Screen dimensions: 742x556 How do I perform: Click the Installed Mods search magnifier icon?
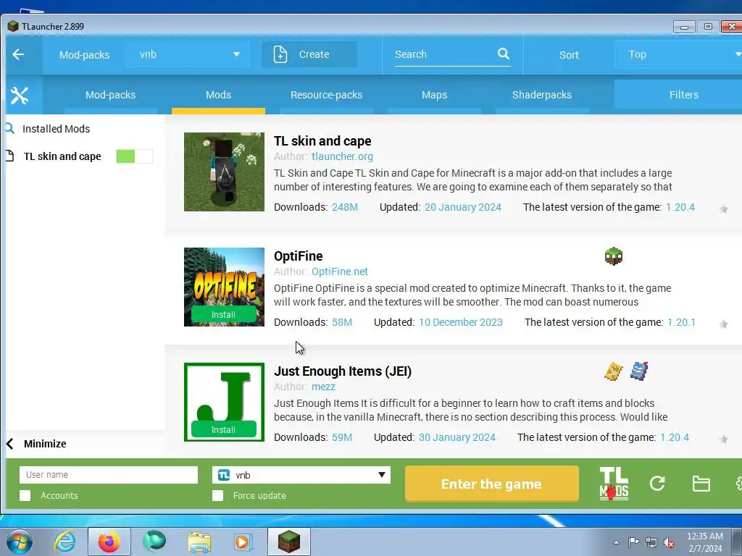(x=9, y=128)
